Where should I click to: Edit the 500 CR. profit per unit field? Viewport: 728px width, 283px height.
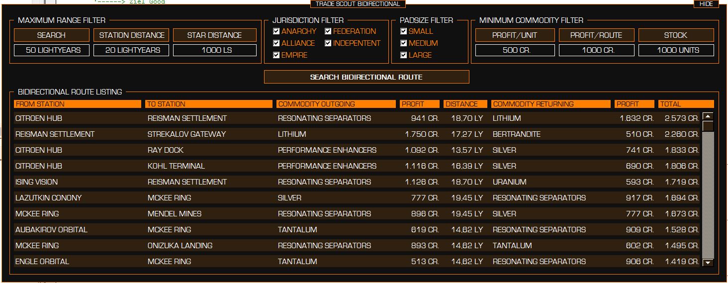coord(515,50)
